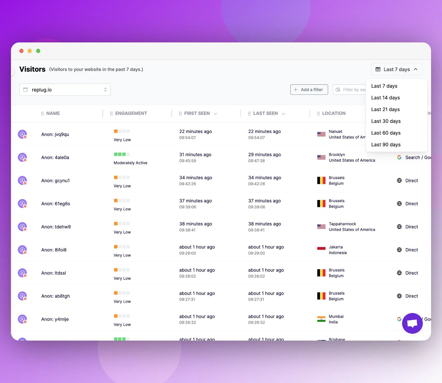The height and width of the screenshot is (383, 442).
Task: Click the Direct globe icon for Anon: tdehw9
Action: tap(399, 227)
